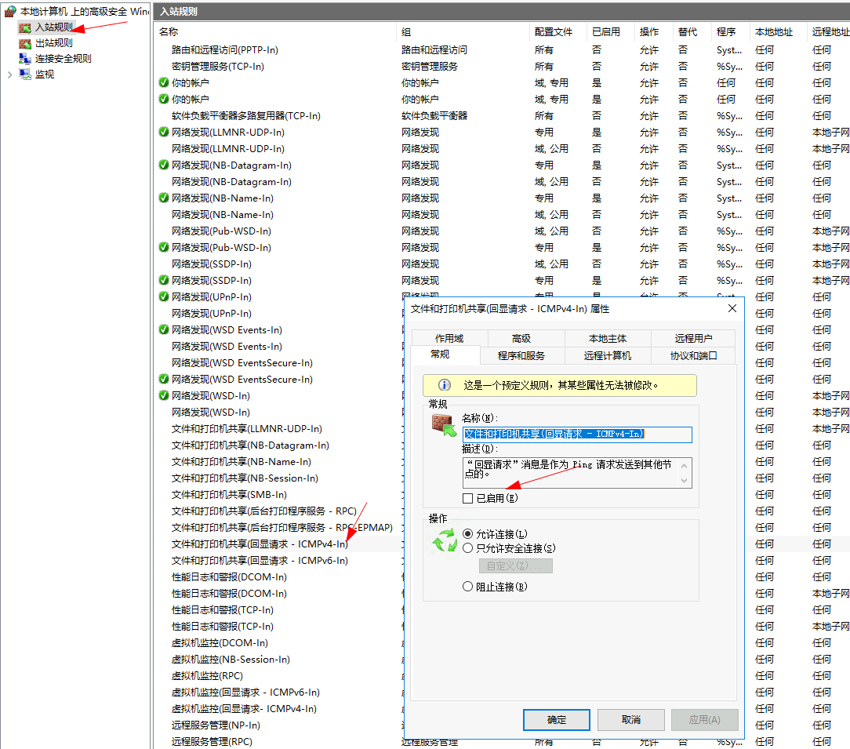This screenshot has width=850, height=749.
Task: Click the 入站规则 icon in the tree
Action: coord(25,27)
